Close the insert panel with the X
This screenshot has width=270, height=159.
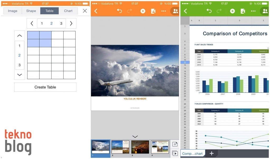click(85, 11)
